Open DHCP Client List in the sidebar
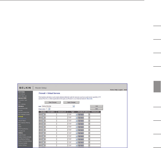The height and width of the screenshot is (148, 161). point(22,96)
